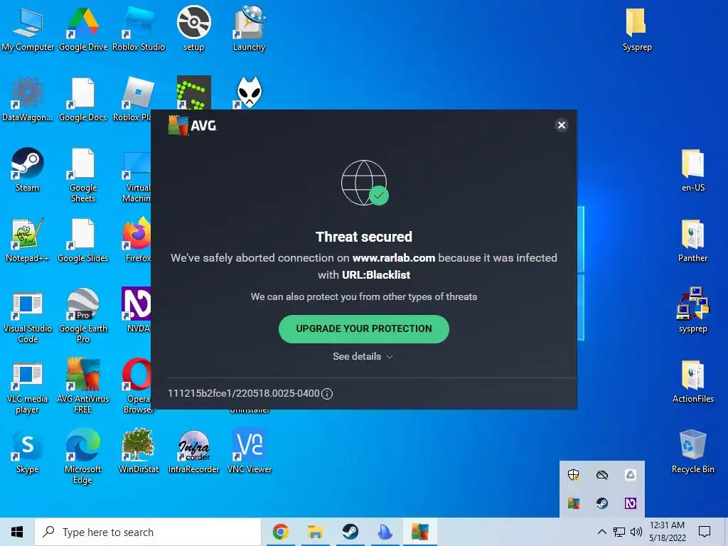The width and height of the screenshot is (728, 546).
Task: Open the network status tray icon
Action: click(619, 532)
